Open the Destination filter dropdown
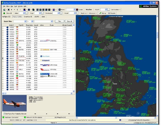161x125 pixels. click(59, 13)
